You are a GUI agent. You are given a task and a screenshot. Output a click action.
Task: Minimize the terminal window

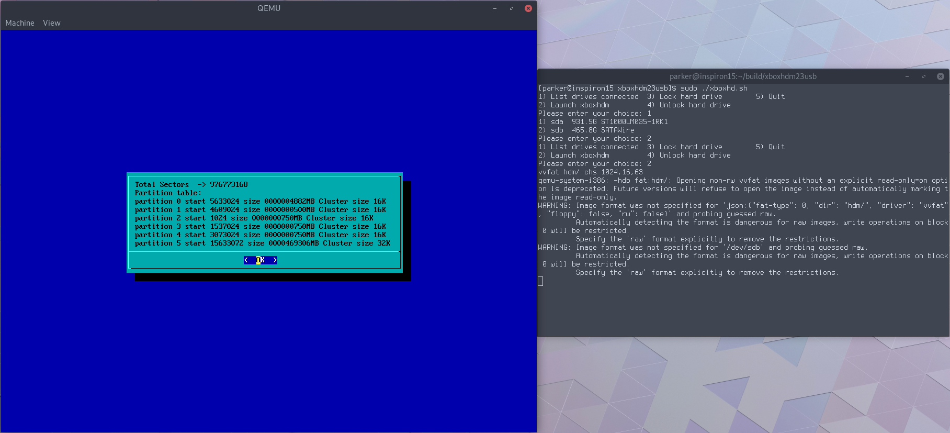click(x=907, y=76)
